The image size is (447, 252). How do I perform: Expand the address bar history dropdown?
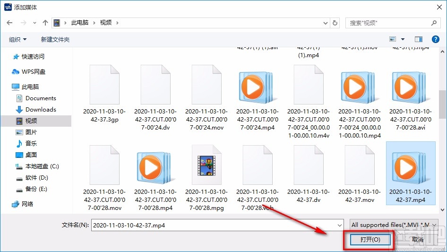pos(325,23)
